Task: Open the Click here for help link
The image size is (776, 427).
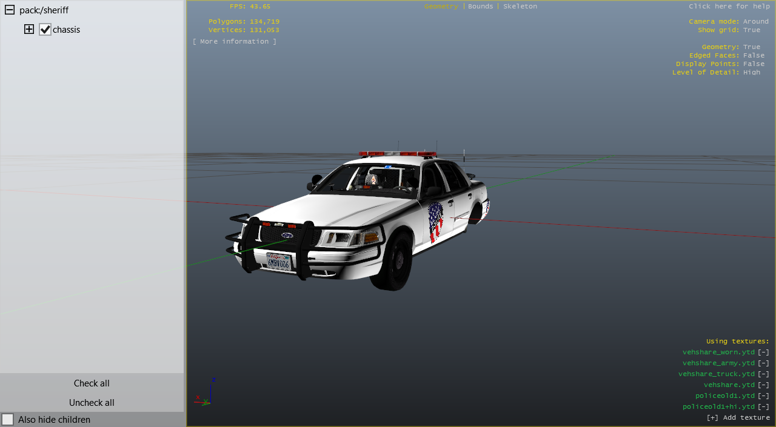Action: coord(729,7)
